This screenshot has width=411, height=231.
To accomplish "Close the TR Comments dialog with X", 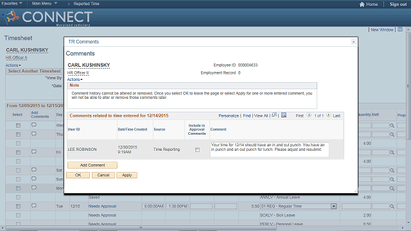I will click(x=353, y=42).
